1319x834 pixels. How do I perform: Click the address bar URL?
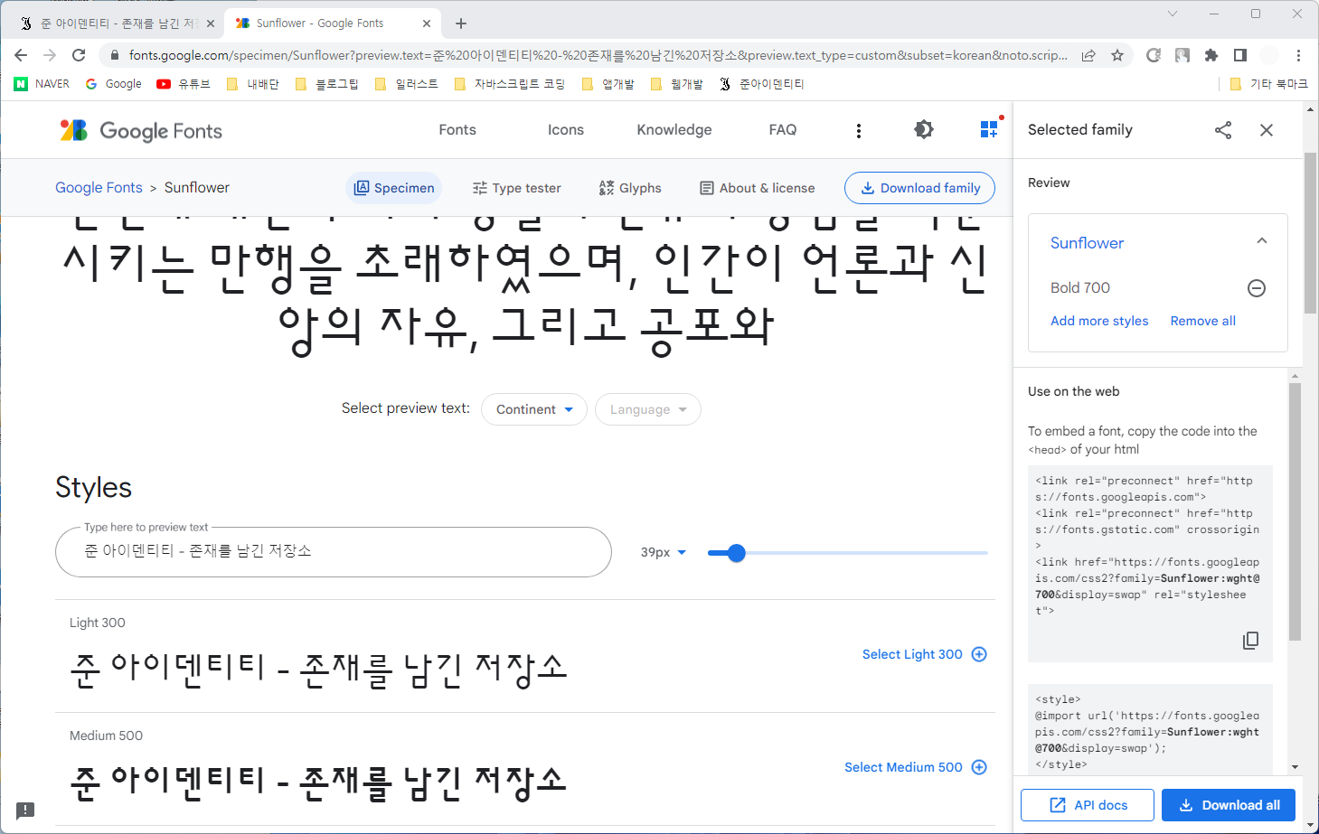598,55
